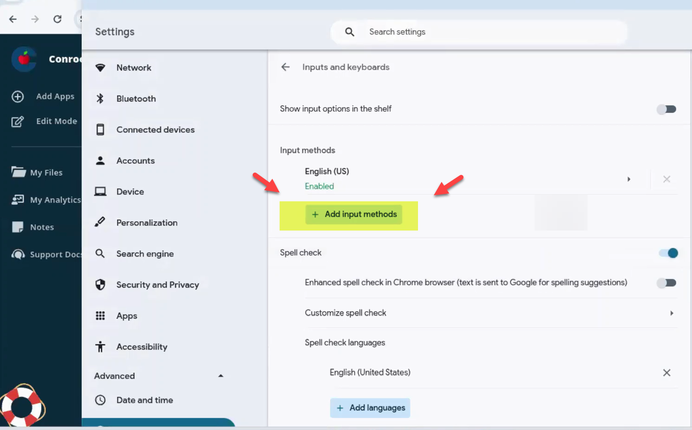Click the back arrow beside Inputs and keyboards
Image resolution: width=692 pixels, height=430 pixels.
tap(285, 67)
